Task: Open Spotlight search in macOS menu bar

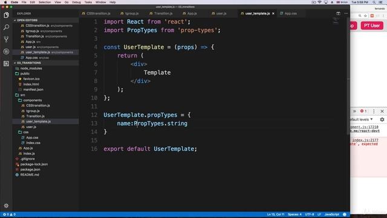Action: [x=374, y=2]
